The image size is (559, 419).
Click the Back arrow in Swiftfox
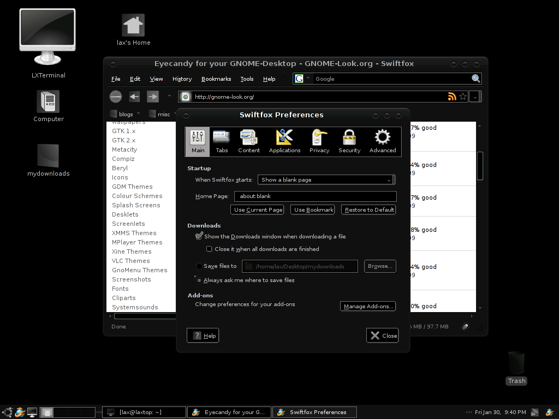134,97
